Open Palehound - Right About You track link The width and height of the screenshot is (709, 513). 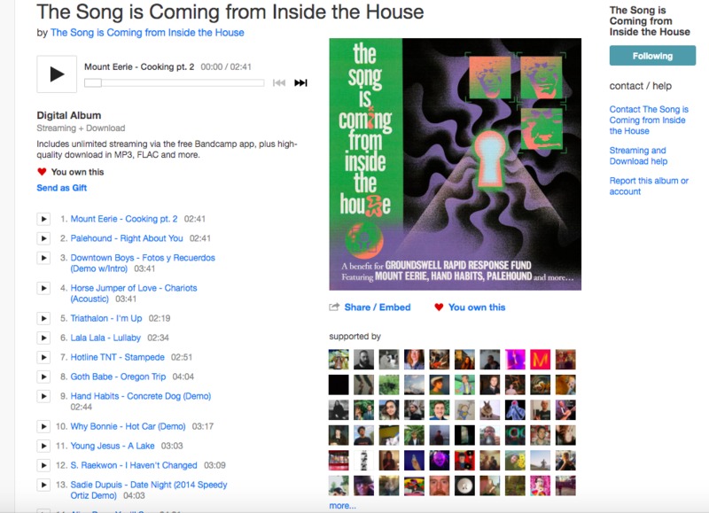click(x=127, y=238)
